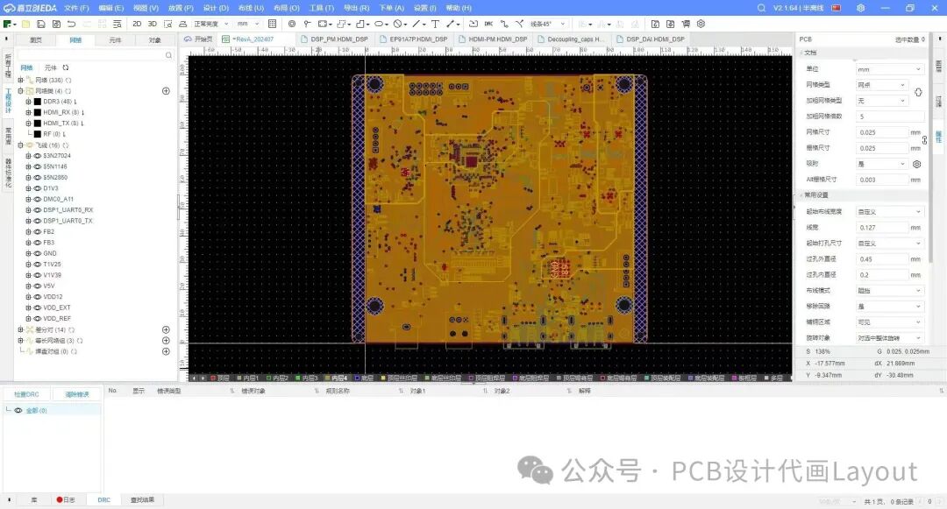Toggle visibility eye of $3N27024 ratline
Viewport: 947px width, 509px height.
tap(38, 156)
